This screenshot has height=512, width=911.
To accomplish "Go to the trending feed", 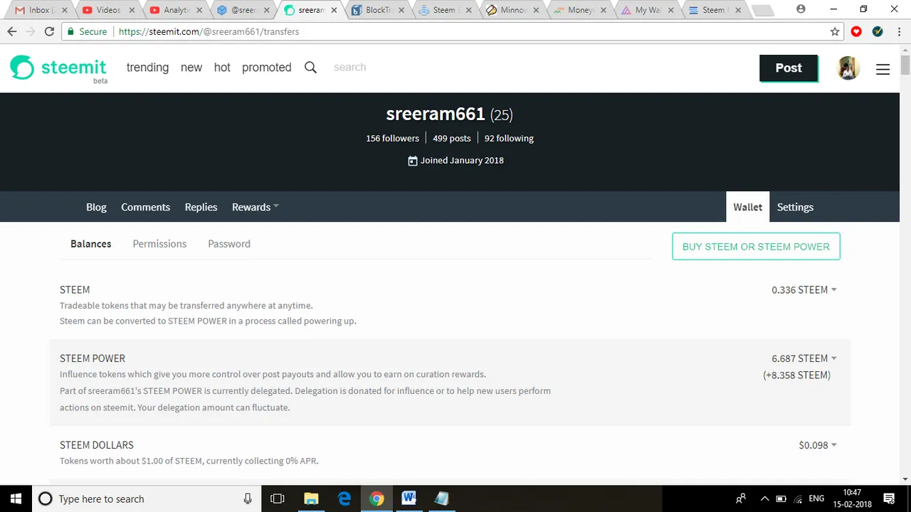I will coord(147,68).
